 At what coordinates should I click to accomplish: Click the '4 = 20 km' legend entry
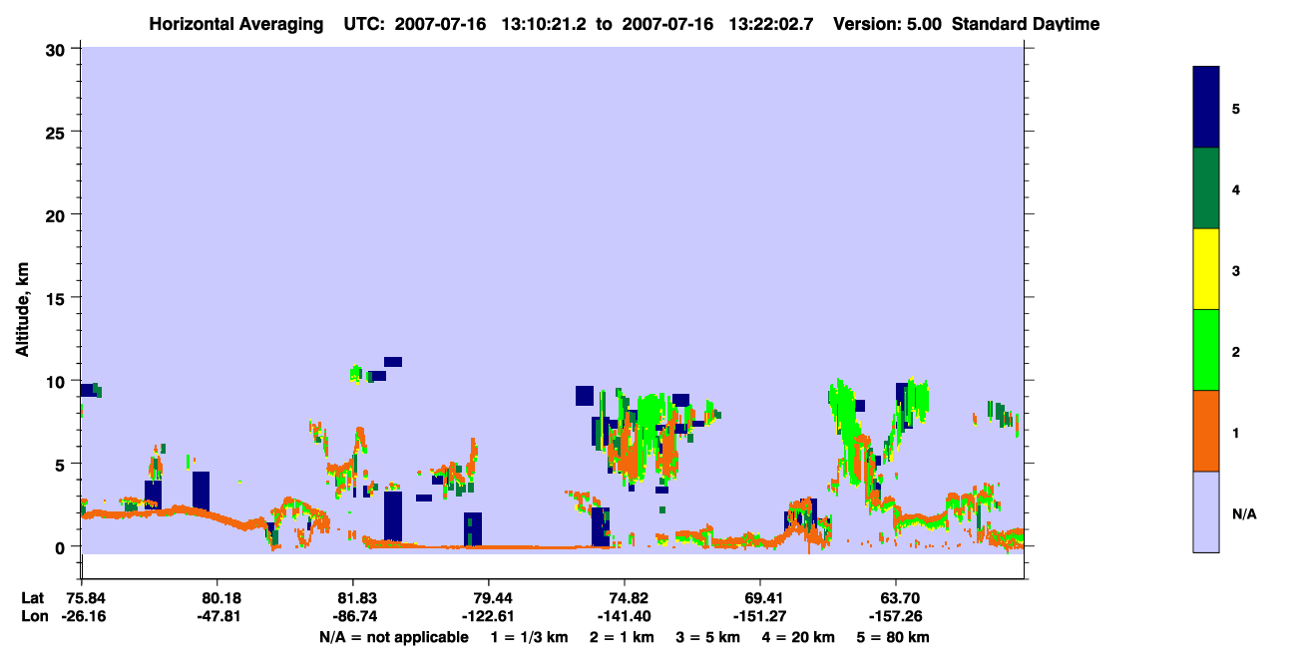pos(800,637)
